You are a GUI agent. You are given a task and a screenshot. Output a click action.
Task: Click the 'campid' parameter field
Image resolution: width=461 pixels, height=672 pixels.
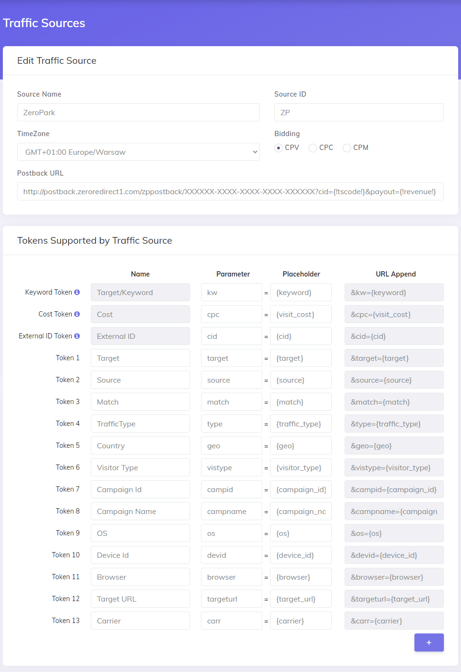coord(231,489)
